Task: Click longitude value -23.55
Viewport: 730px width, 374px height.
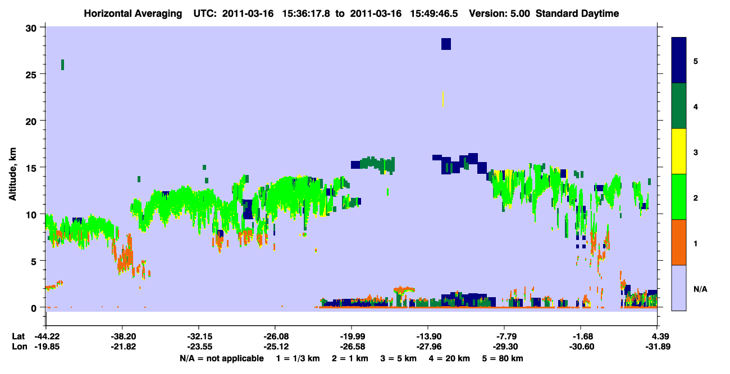Action: pyautogui.click(x=199, y=347)
